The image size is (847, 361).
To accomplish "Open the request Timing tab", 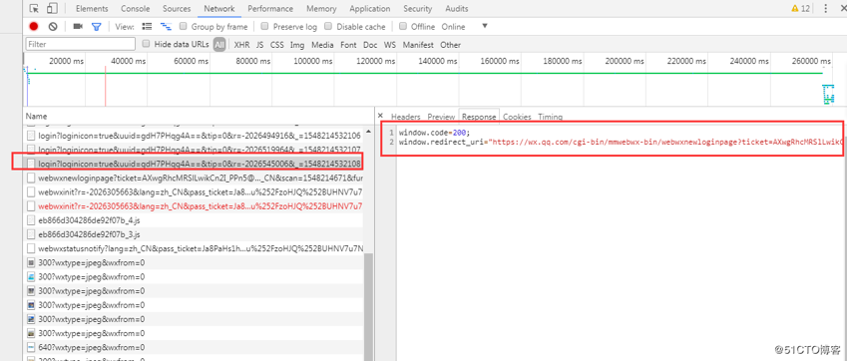I will tap(550, 117).
